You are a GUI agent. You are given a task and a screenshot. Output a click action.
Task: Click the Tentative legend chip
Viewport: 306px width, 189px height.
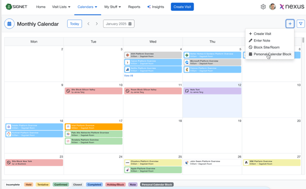pyautogui.click(x=43, y=184)
